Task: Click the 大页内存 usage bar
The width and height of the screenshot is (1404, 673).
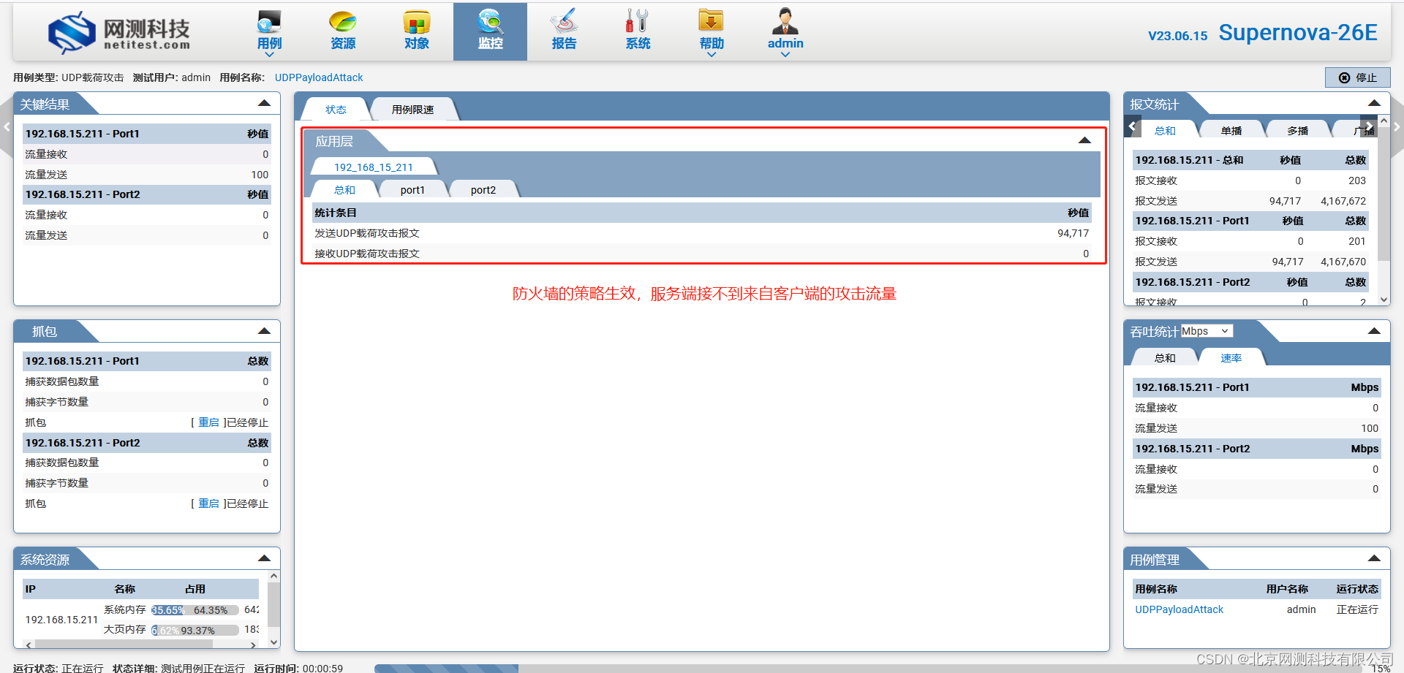Action: [195, 630]
